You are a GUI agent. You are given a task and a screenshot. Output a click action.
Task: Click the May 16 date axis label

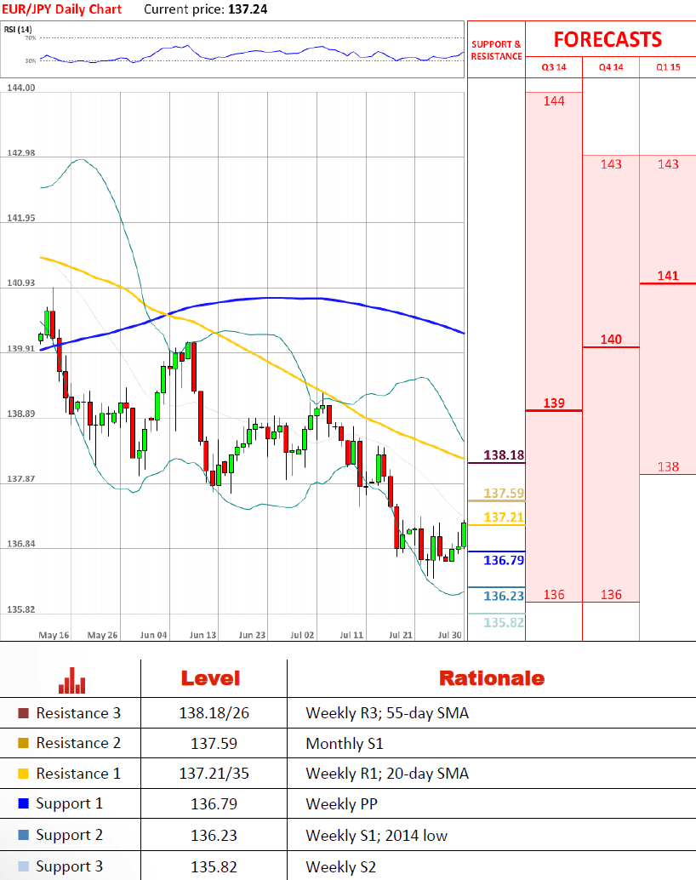[54, 635]
